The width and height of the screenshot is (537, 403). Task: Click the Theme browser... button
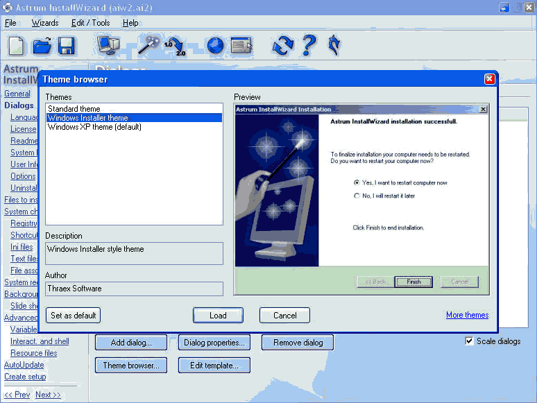(131, 366)
